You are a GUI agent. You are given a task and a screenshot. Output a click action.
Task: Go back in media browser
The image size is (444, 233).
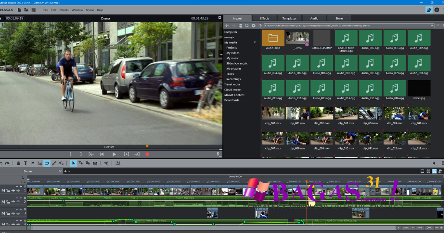click(x=227, y=26)
